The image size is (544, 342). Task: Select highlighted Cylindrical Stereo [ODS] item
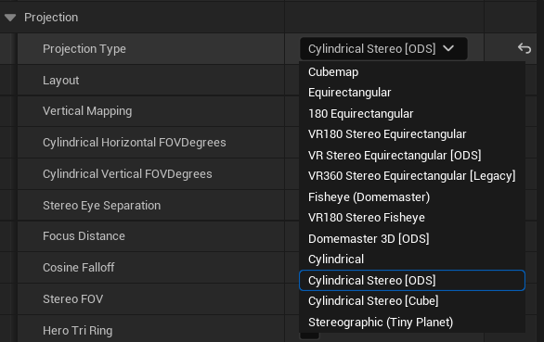412,280
